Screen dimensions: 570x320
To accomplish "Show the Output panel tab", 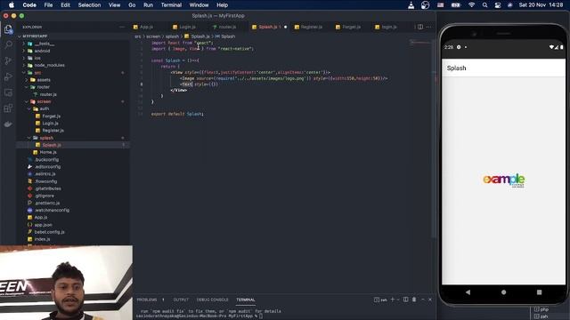I will [181, 300].
